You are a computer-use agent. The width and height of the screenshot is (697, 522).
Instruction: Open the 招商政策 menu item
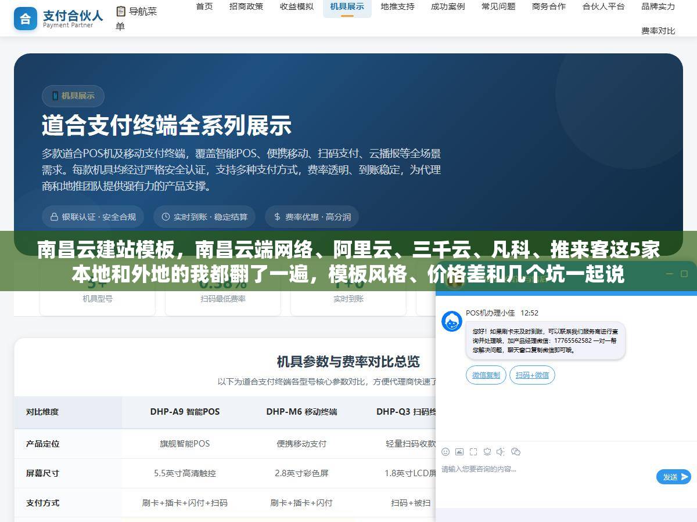(246, 6)
